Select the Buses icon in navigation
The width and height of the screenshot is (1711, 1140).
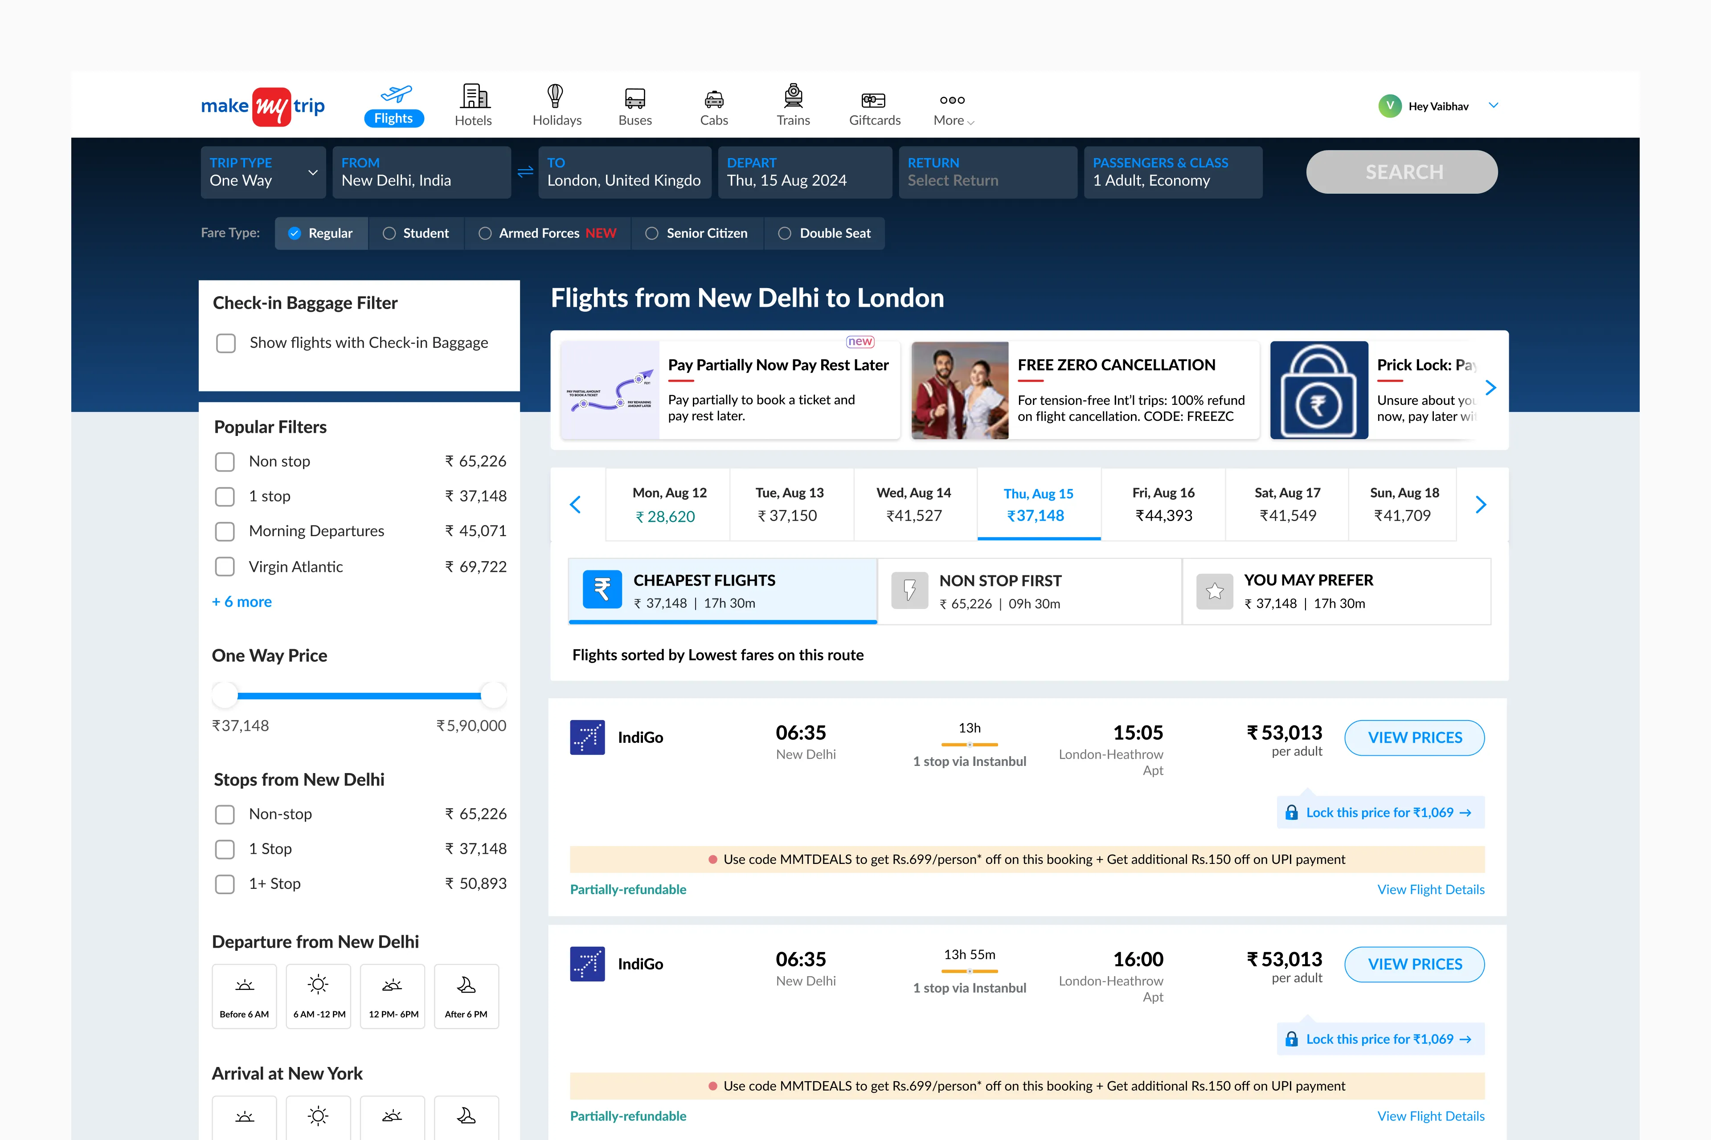point(634,98)
